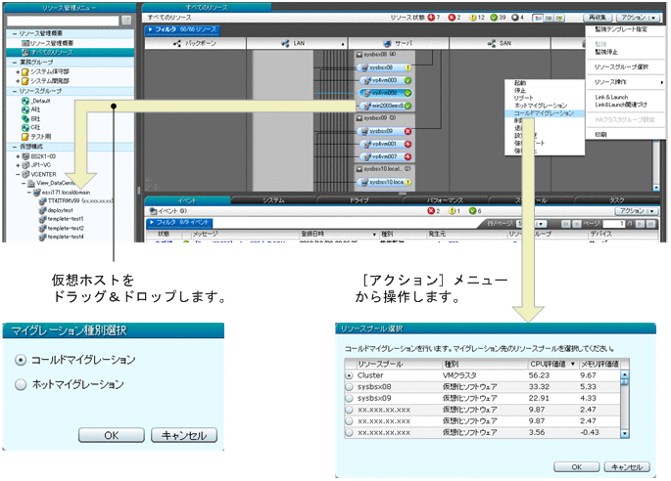Click the sysbsx10.local server node
The image size is (671, 481).
point(384,182)
